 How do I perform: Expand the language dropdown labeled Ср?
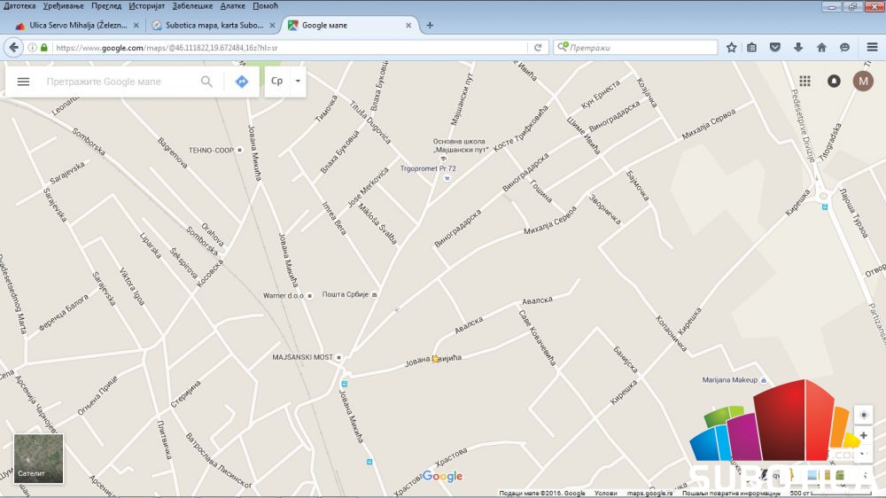coord(285,82)
